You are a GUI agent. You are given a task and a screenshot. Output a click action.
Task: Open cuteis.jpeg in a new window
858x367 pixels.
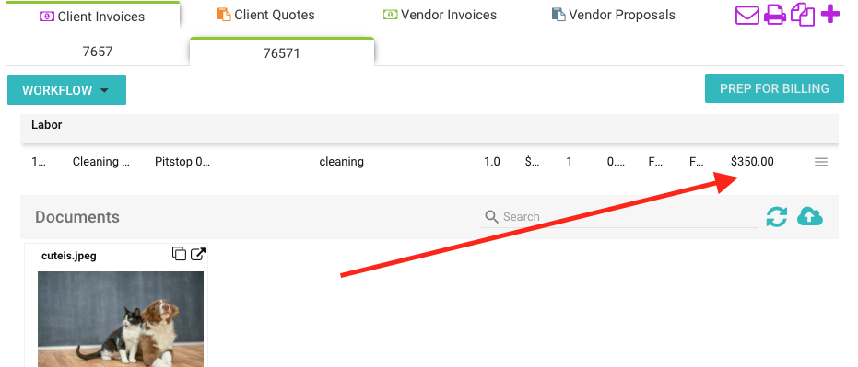pyautogui.click(x=198, y=254)
